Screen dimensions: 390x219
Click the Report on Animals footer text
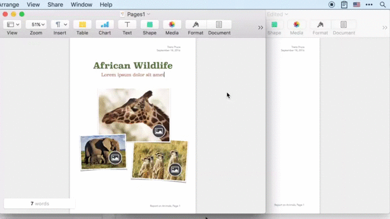tap(165, 206)
